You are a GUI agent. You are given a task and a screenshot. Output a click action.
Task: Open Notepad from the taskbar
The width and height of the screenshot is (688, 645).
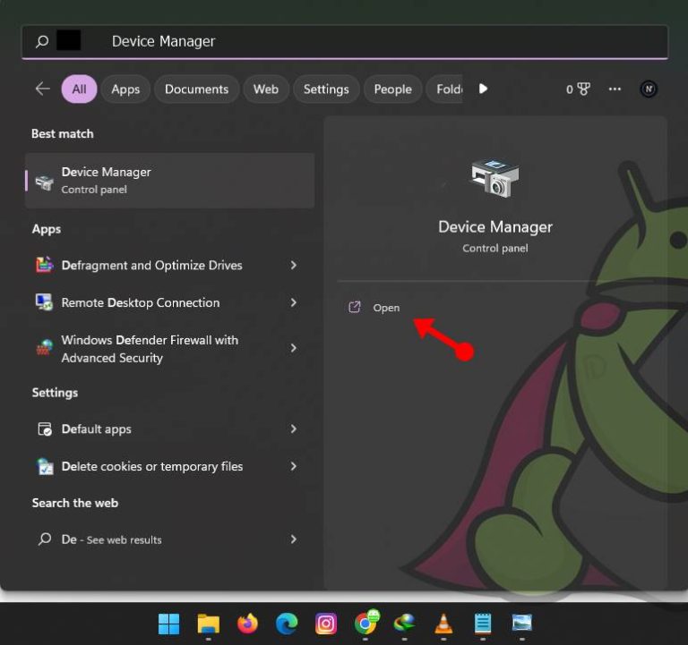tap(483, 624)
